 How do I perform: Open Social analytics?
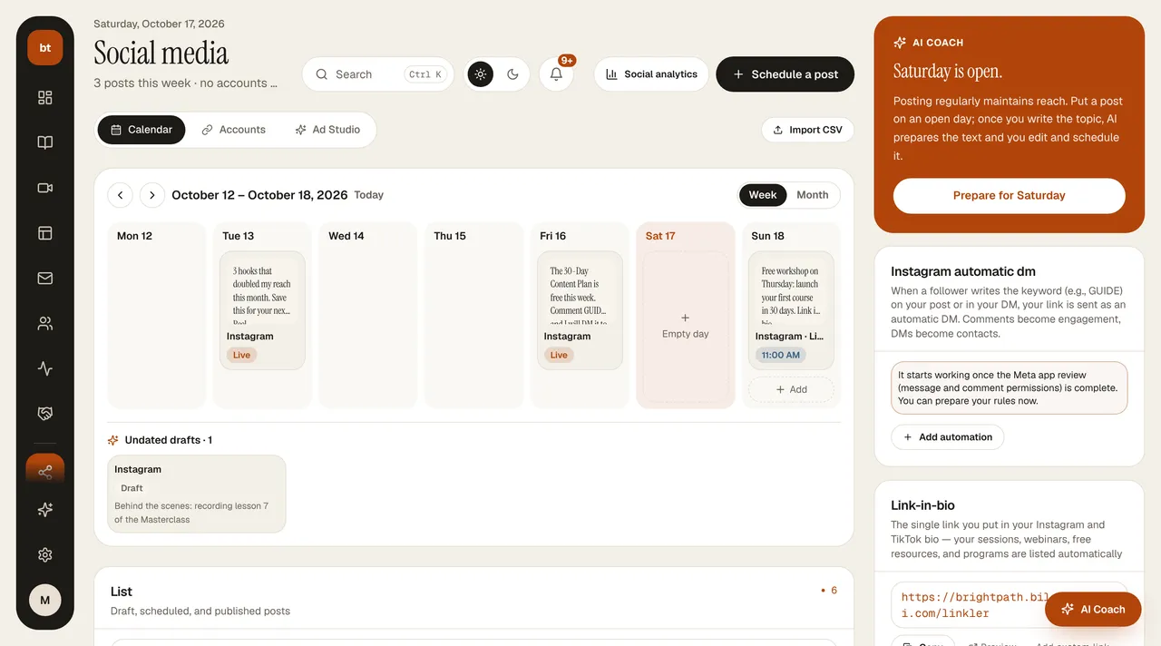[x=652, y=74]
